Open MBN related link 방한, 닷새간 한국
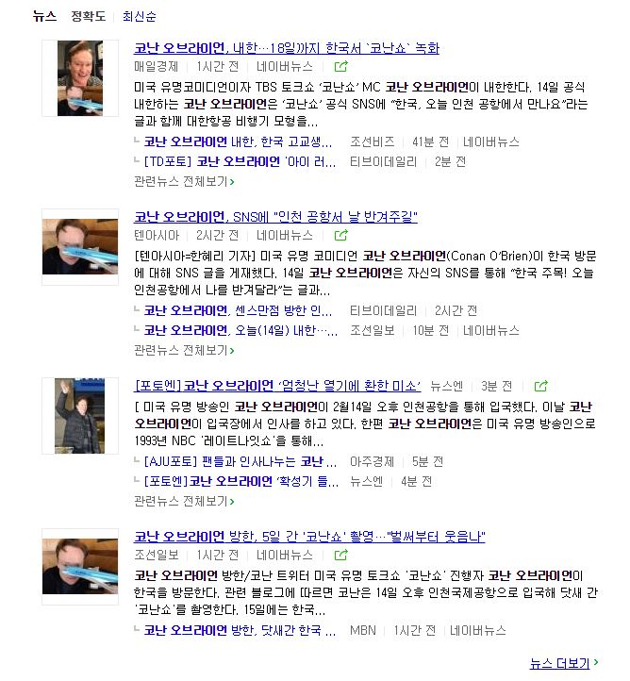 [x=240, y=630]
